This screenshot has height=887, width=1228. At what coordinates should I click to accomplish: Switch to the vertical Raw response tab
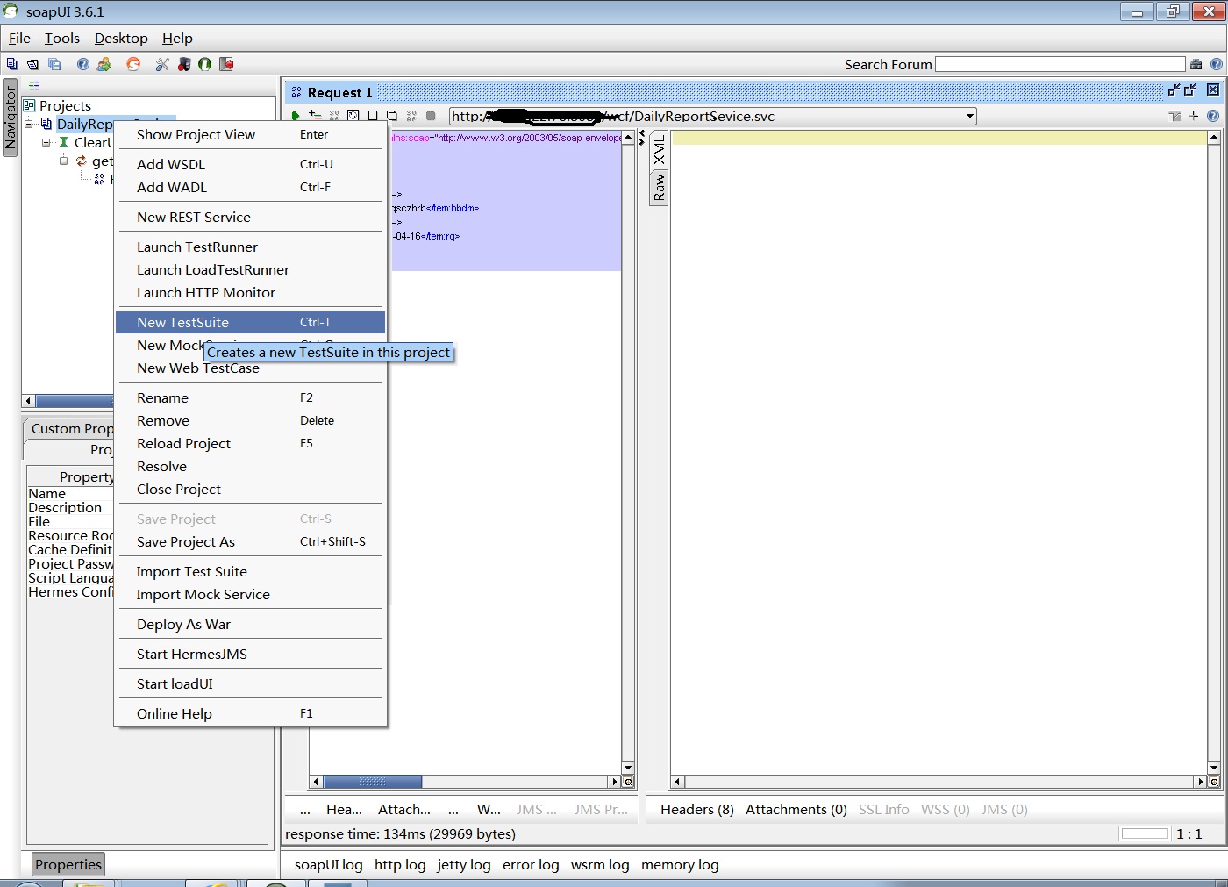pyautogui.click(x=660, y=187)
